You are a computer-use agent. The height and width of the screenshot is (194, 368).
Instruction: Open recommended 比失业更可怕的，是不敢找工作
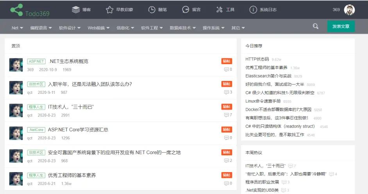[275, 135]
